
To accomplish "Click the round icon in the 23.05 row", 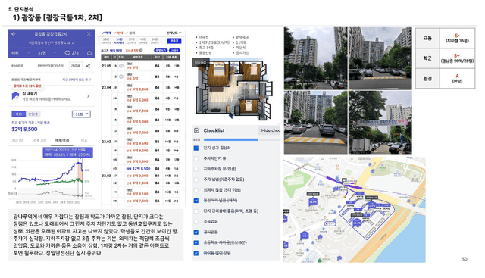I will pyautogui.click(x=121, y=66).
